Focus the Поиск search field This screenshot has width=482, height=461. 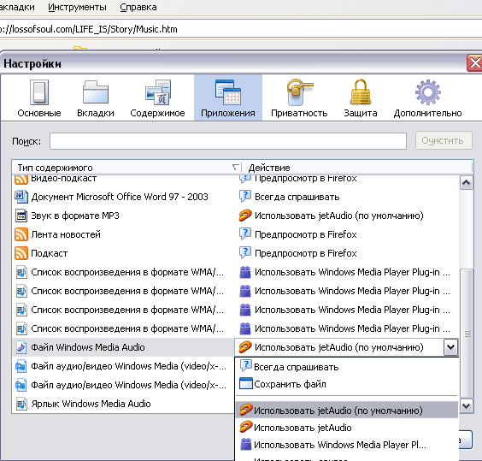coord(228,141)
